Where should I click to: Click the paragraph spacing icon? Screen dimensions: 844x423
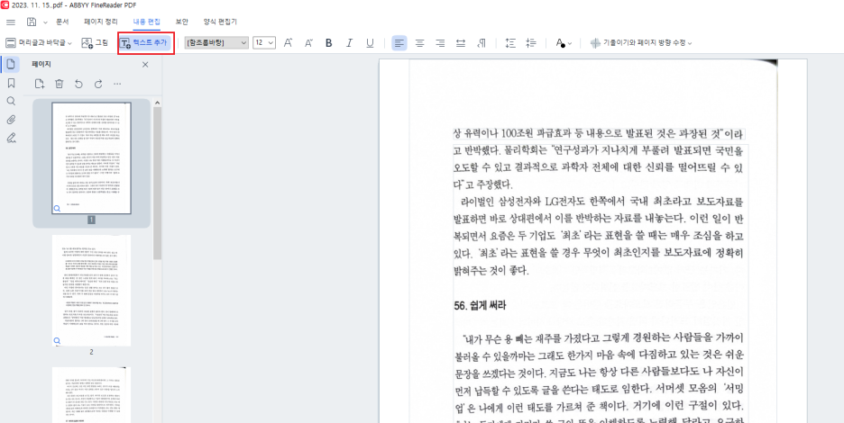point(531,43)
